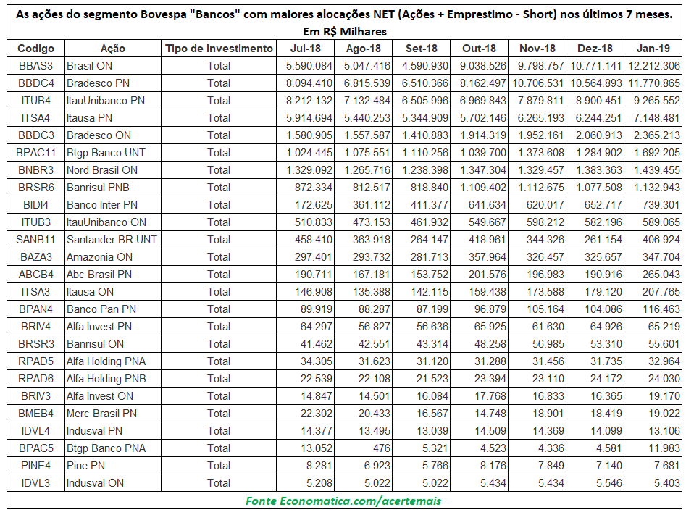
Task: Click the RPAD6 code cell
Action: 36,379
